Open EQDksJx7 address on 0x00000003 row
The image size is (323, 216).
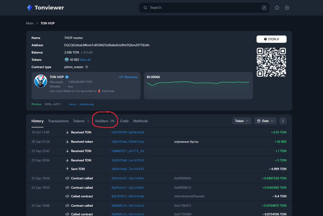128,178
